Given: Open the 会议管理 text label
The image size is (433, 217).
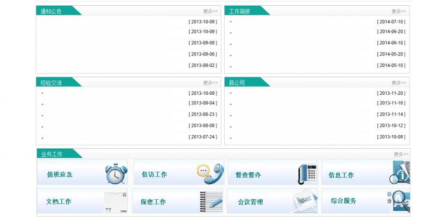Looking at the screenshot, I should [250, 202].
